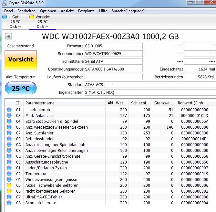Click status icon of misslungener Spindelanläufe row
The width and height of the screenshot is (216, 212).
(x=9, y=144)
